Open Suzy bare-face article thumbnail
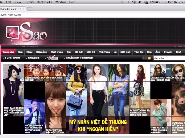This screenshot has height=138, width=185. 55,108
